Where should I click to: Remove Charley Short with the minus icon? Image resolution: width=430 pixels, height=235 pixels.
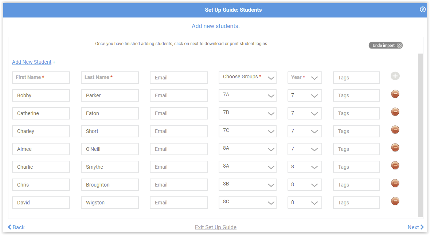click(395, 130)
